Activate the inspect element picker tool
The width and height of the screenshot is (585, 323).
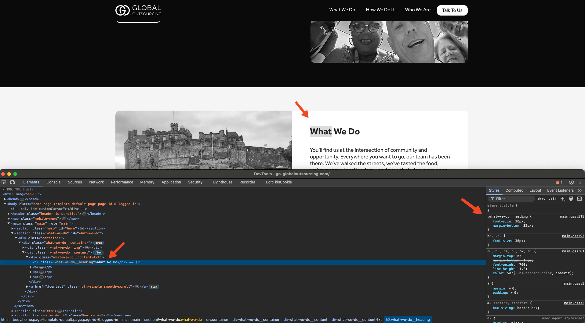coord(4,182)
